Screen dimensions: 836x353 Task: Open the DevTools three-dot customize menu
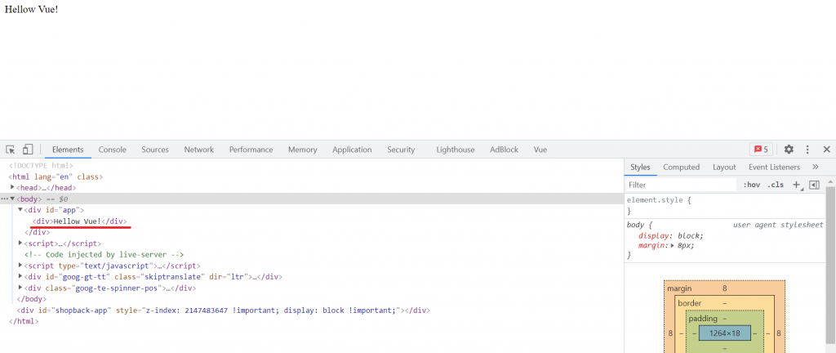pos(807,150)
